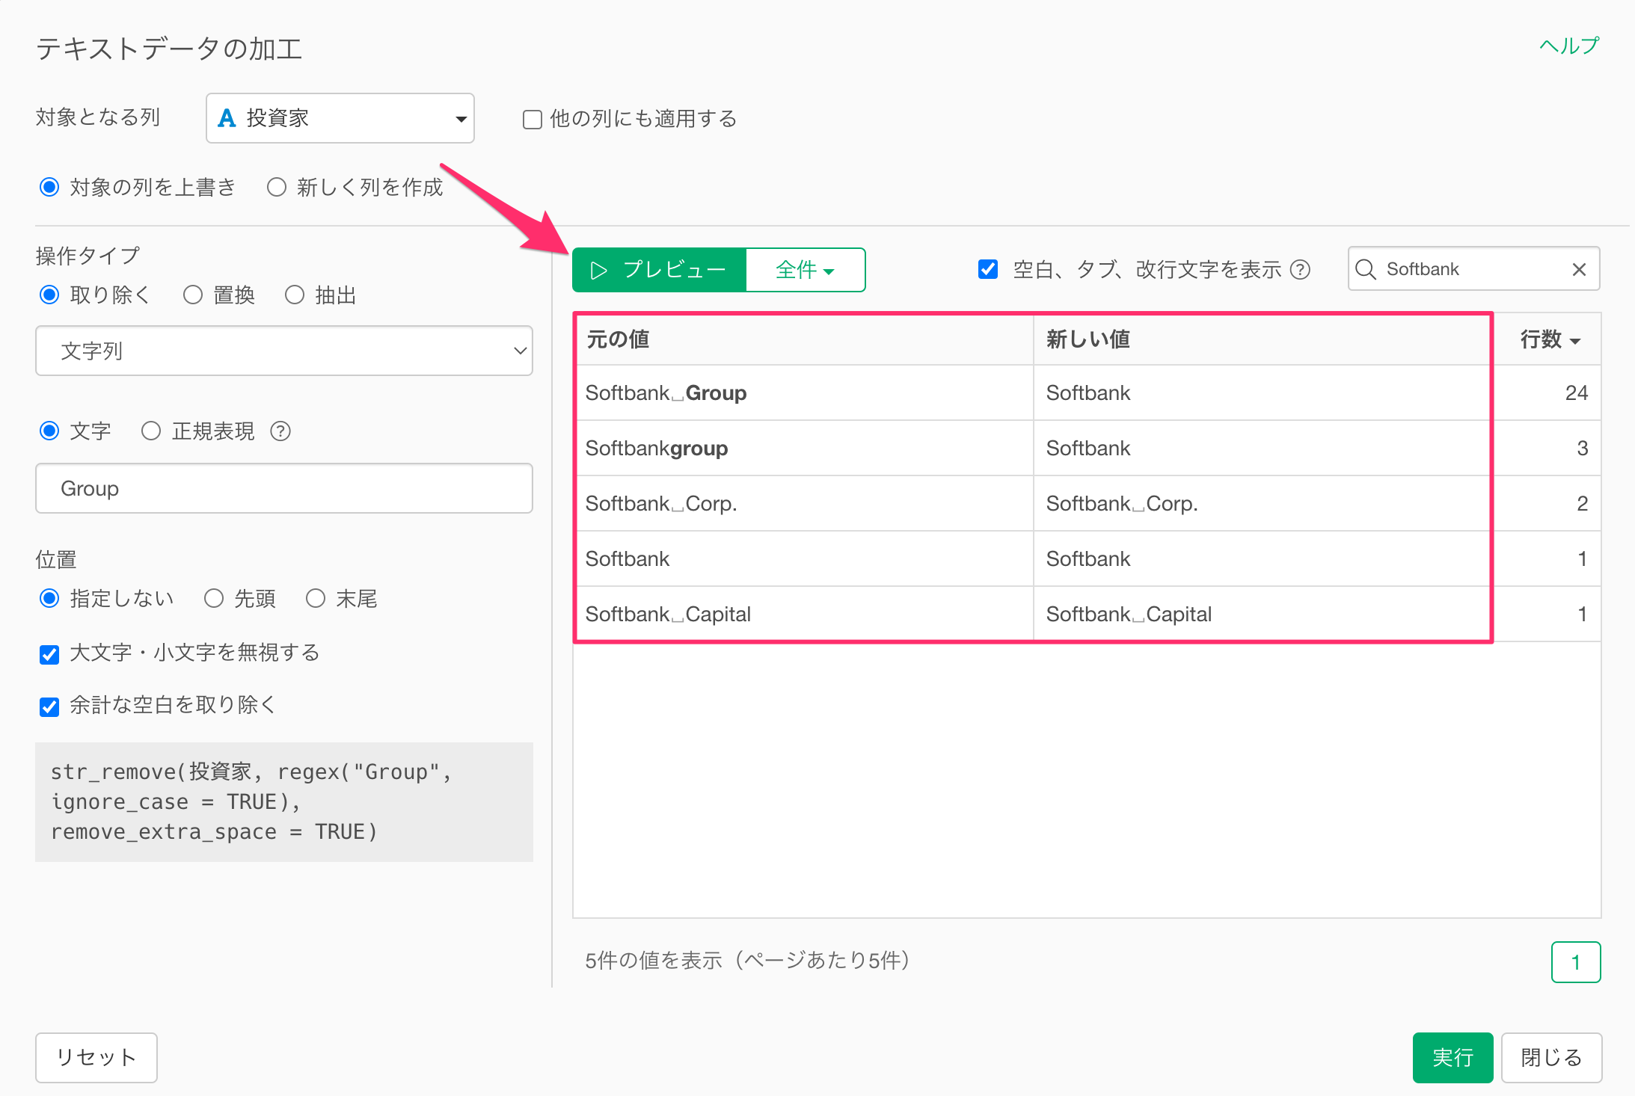Click the help icon next to 正規表現
Image resolution: width=1635 pixels, height=1096 pixels.
pyautogui.click(x=280, y=431)
